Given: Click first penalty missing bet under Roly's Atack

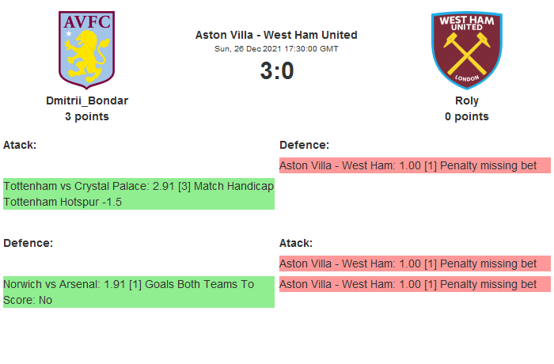Looking at the screenshot, I should tap(414, 264).
